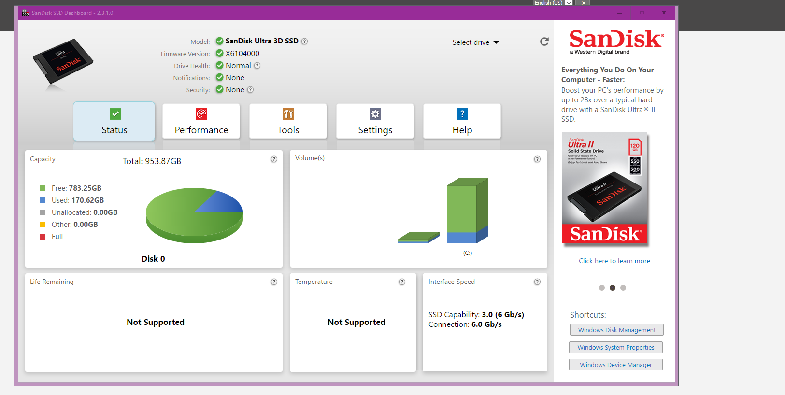Click the green check next to Model
The width and height of the screenshot is (785, 395).
point(219,41)
